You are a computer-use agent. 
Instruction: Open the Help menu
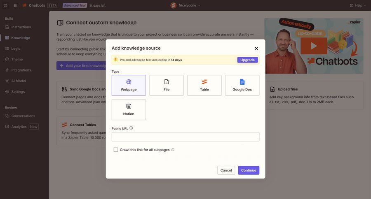(358, 5)
